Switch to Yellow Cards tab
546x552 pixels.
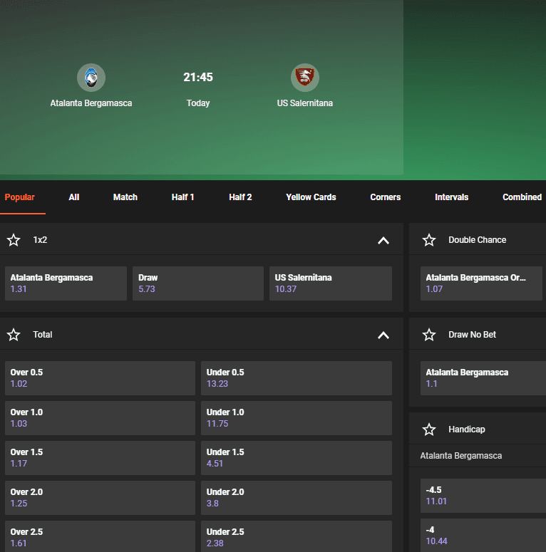click(x=311, y=197)
